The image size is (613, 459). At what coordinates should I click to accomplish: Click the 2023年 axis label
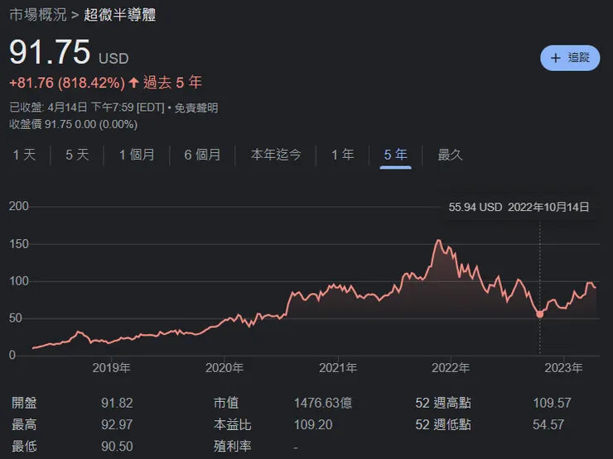(563, 368)
